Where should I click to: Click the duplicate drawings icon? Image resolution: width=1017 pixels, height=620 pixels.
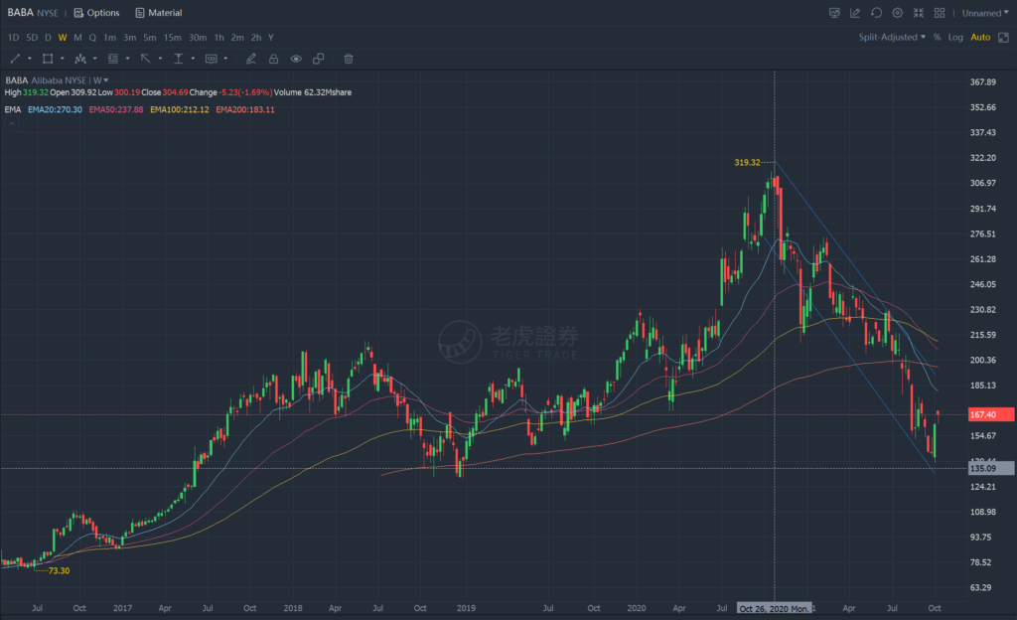point(319,59)
